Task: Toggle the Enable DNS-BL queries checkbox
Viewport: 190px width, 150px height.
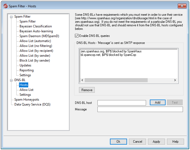Action: 77,36
